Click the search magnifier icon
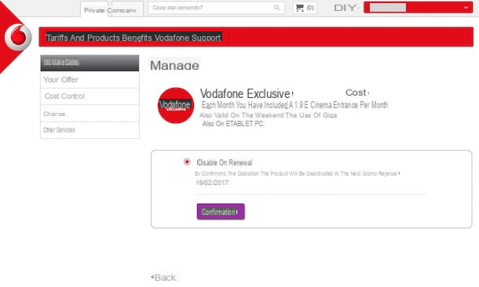 (x=276, y=8)
